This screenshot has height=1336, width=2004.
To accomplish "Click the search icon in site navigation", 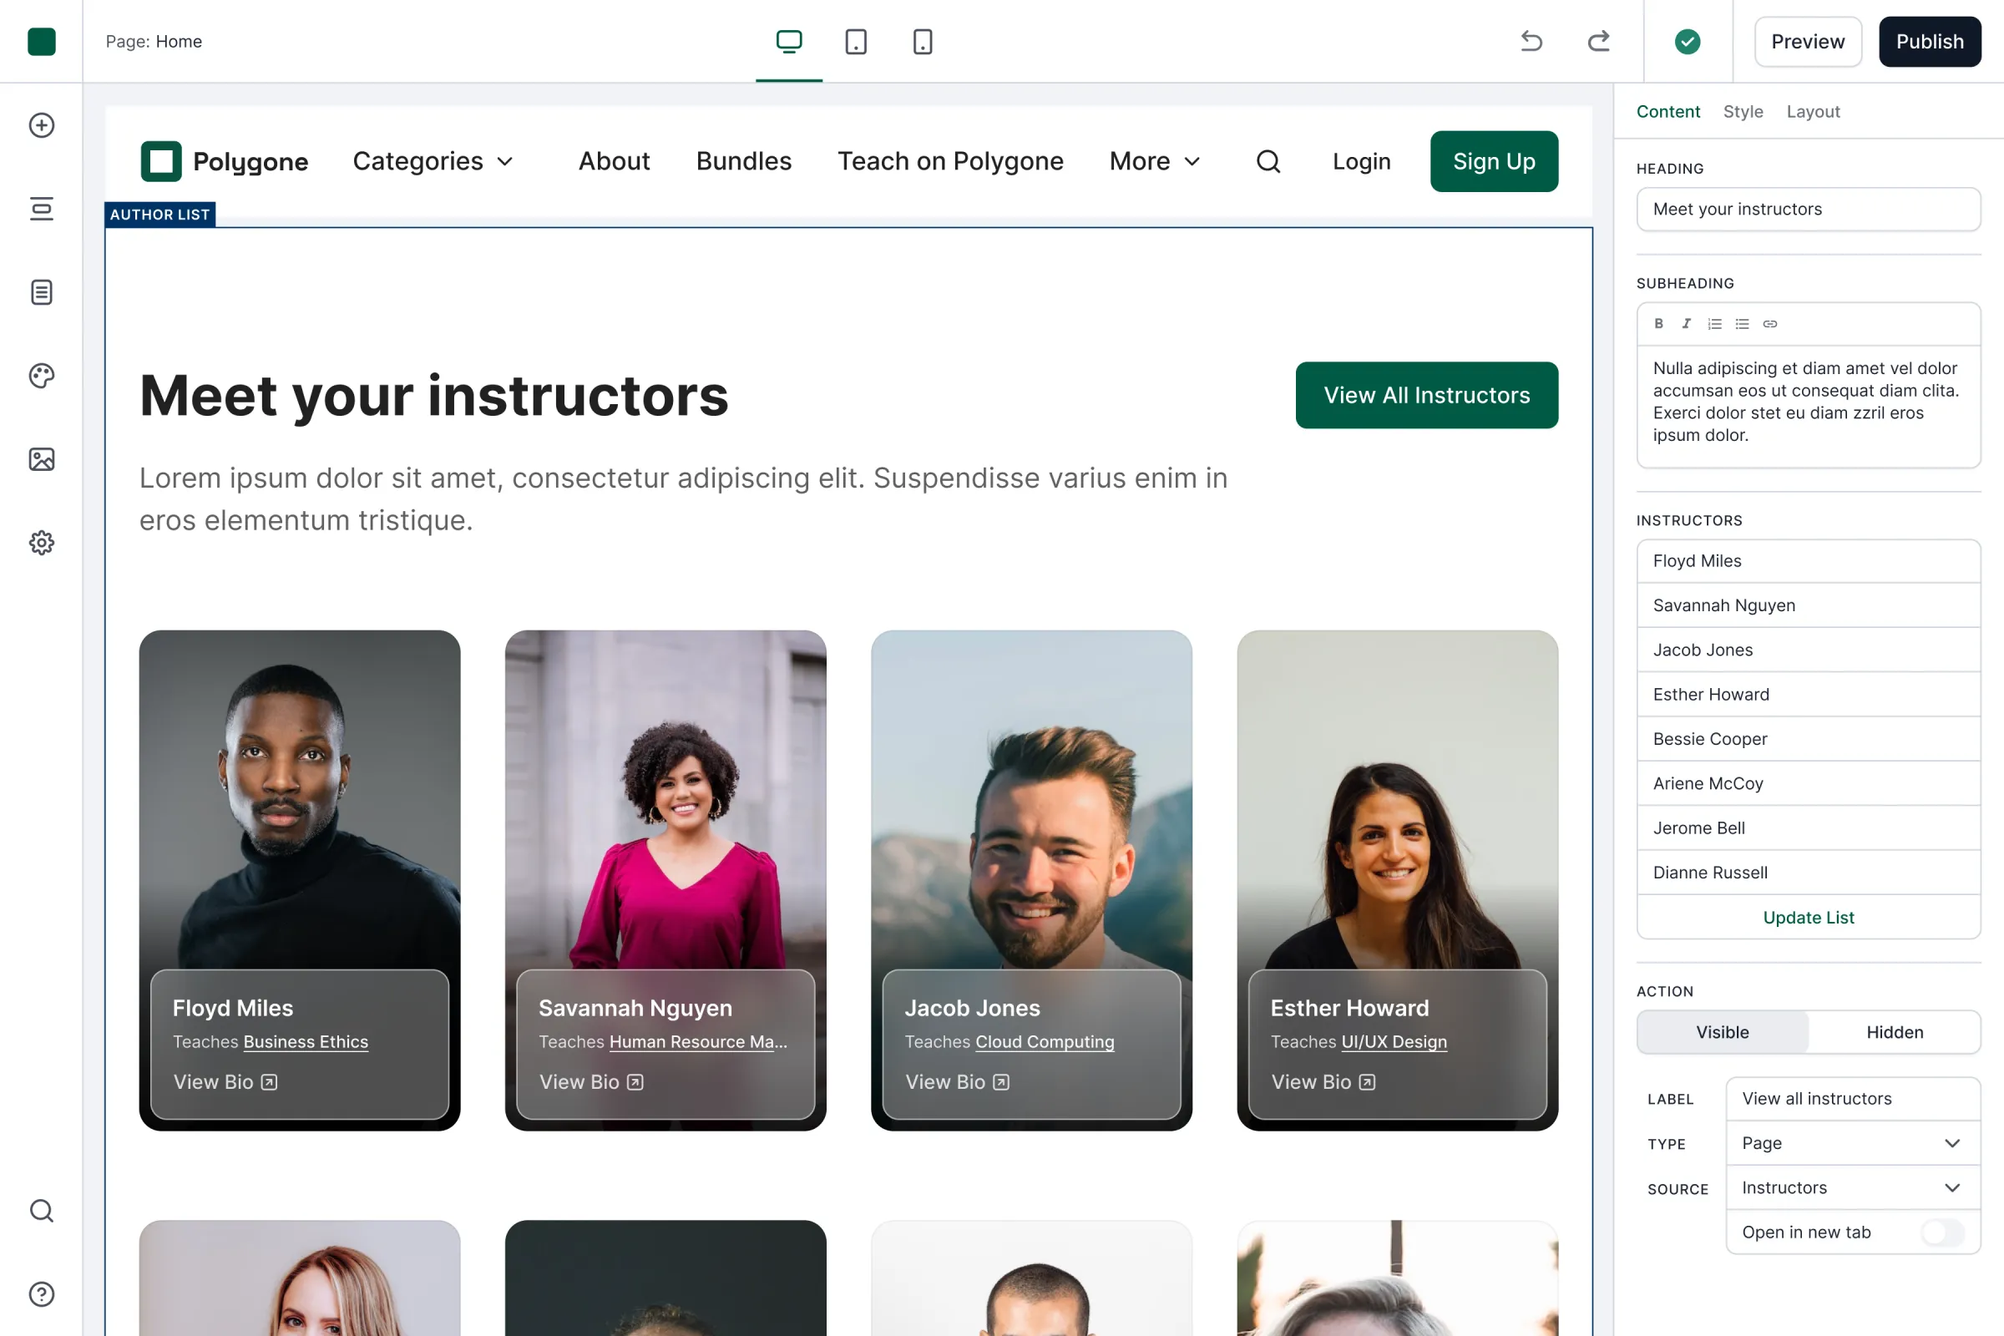I will [1268, 161].
